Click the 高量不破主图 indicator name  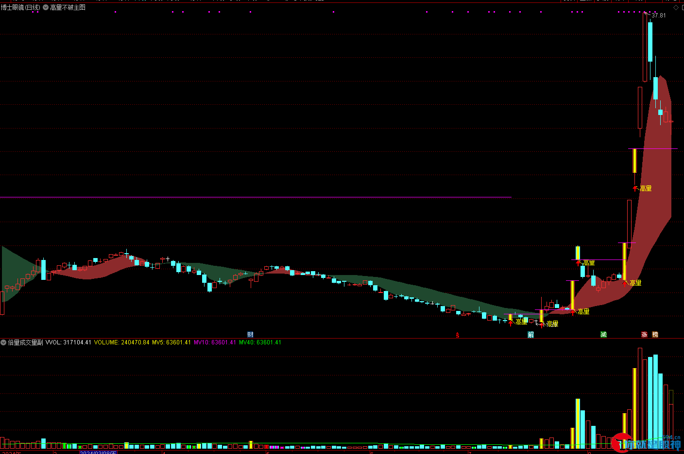[x=68, y=8]
